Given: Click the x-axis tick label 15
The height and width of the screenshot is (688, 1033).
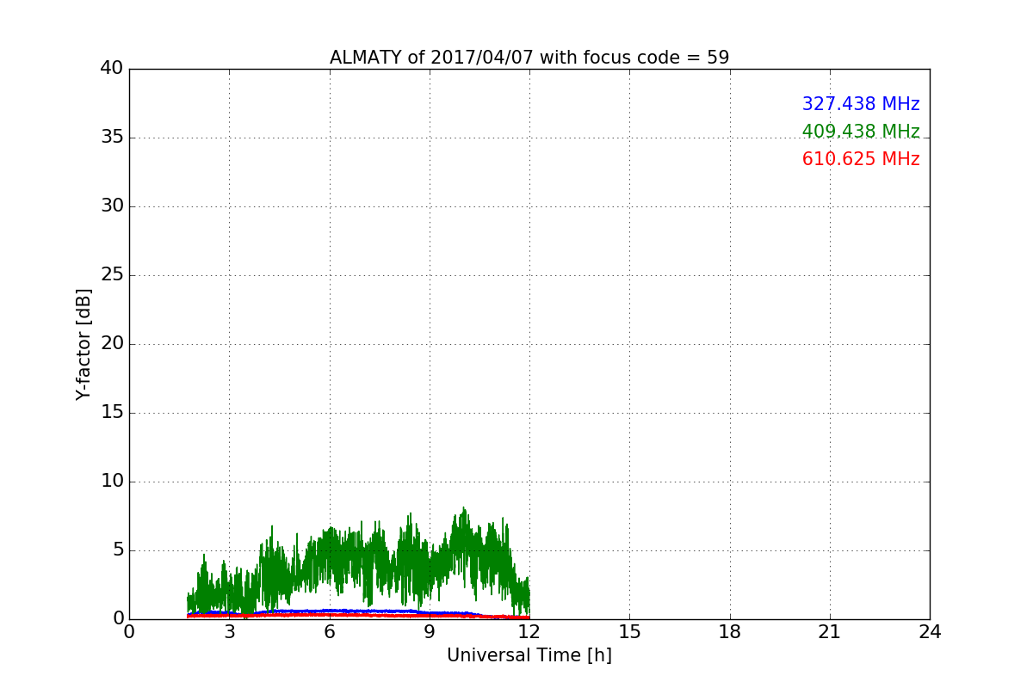Looking at the screenshot, I should (629, 633).
